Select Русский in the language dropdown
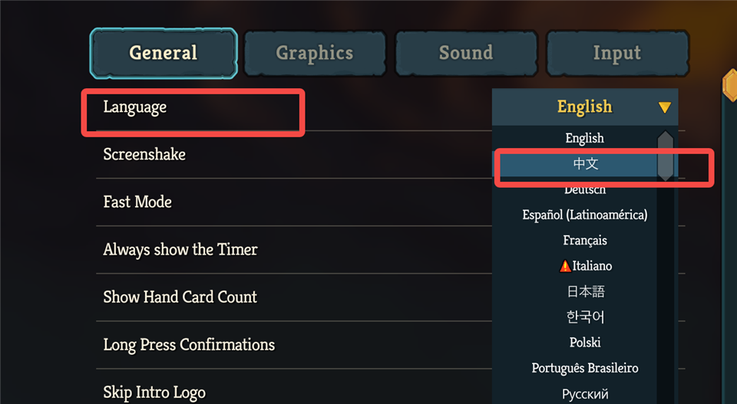The width and height of the screenshot is (737, 404). [x=585, y=394]
